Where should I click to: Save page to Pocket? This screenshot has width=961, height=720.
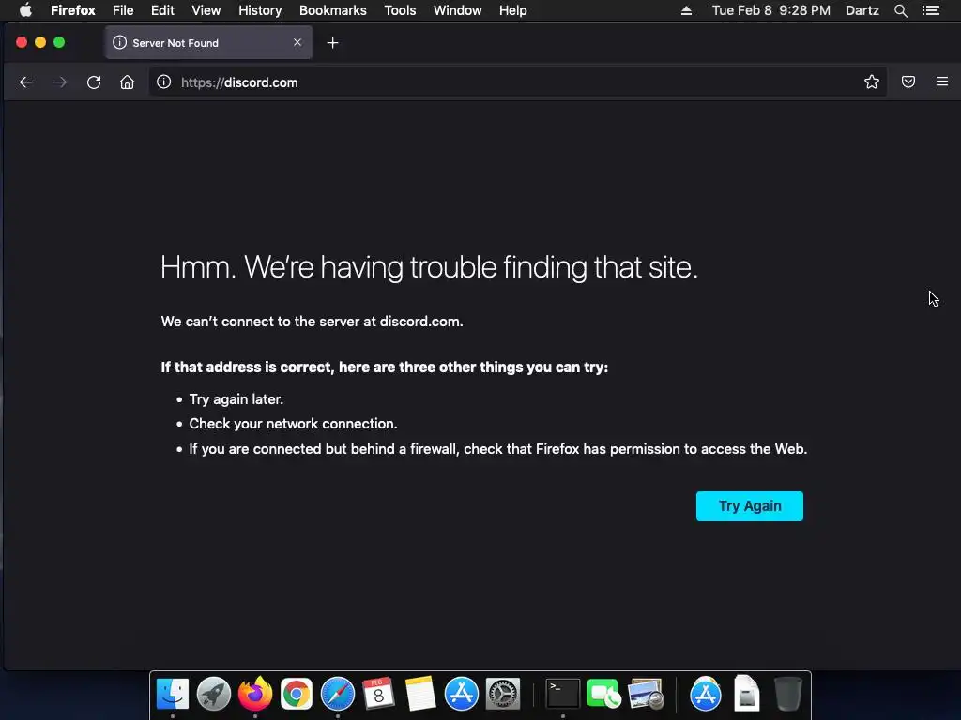[x=908, y=82]
